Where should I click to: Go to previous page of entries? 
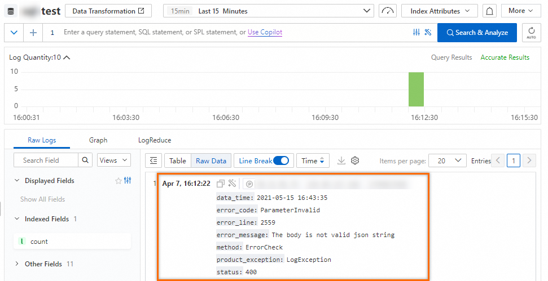[x=498, y=160]
